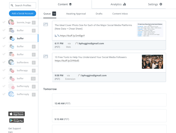Click the 10 Free Tools post text
176x133 pixels.
[x=91, y=57]
